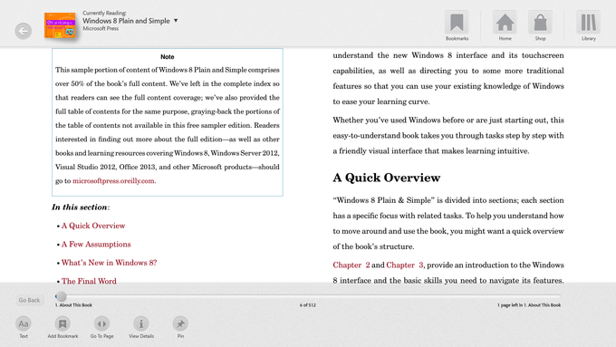Open the Chapter 2 link
The height and width of the screenshot is (347, 616).
point(351,265)
